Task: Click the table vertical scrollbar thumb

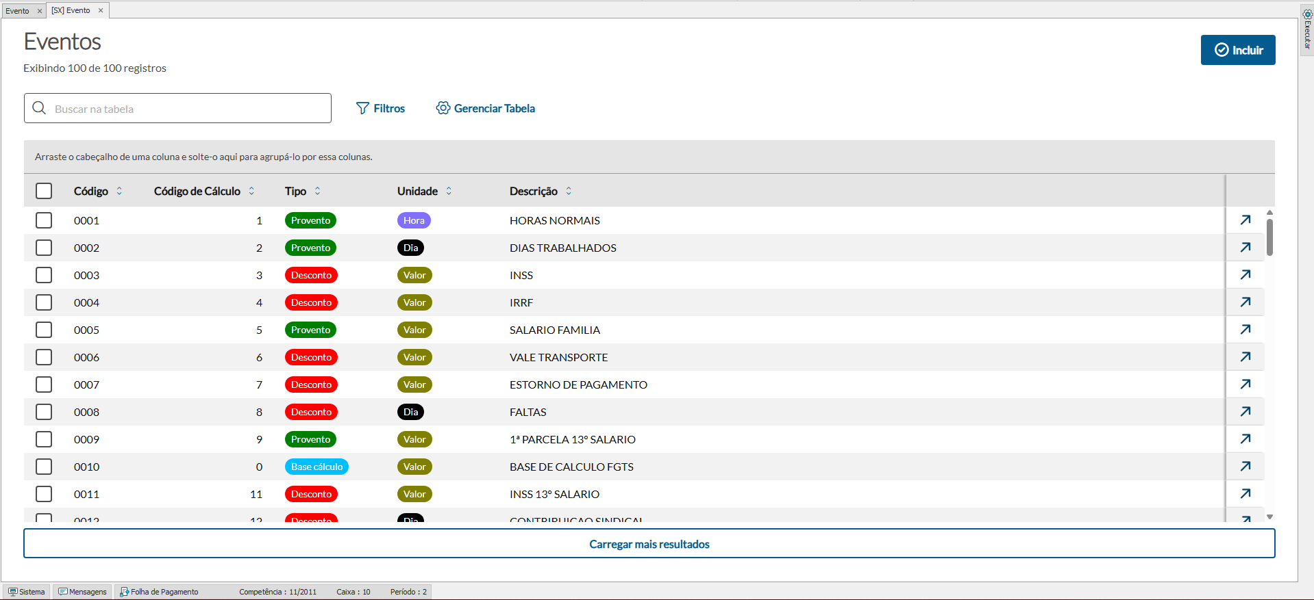Action: click(x=1269, y=237)
